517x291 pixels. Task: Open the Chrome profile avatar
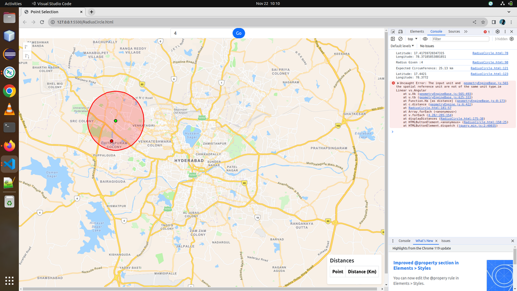pos(502,22)
